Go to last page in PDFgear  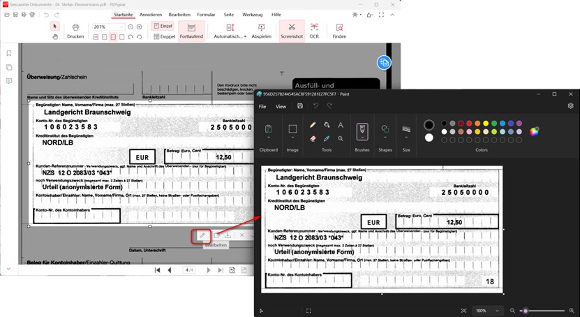click(221, 270)
